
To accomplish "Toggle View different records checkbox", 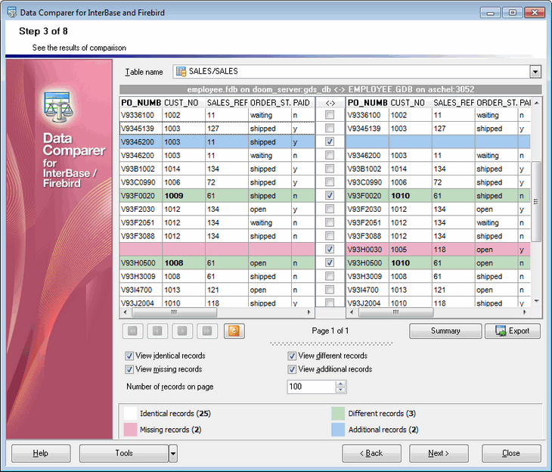I will [x=292, y=356].
